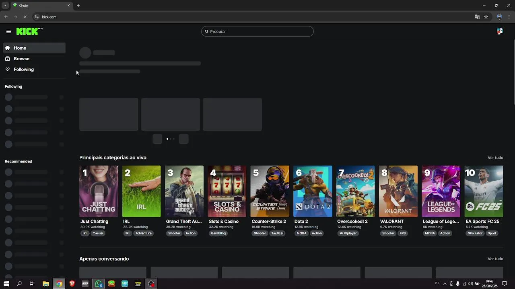Open the League of Legends category cover
This screenshot has width=515, height=289.
(x=441, y=191)
